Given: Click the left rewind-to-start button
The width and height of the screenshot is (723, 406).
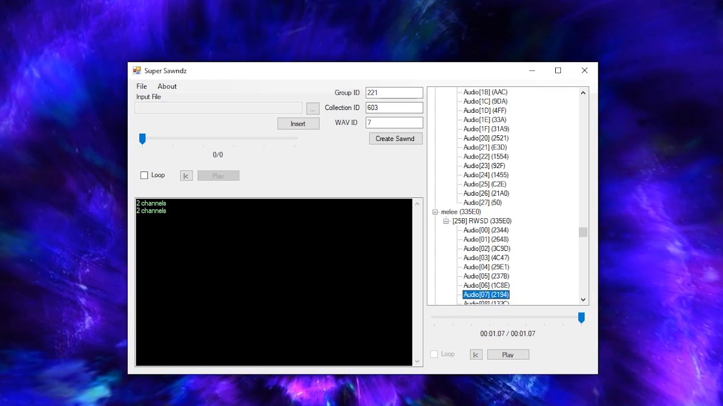Looking at the screenshot, I should (186, 176).
